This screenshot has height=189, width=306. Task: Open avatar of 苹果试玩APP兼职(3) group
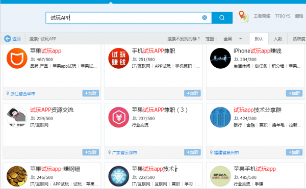119,117
